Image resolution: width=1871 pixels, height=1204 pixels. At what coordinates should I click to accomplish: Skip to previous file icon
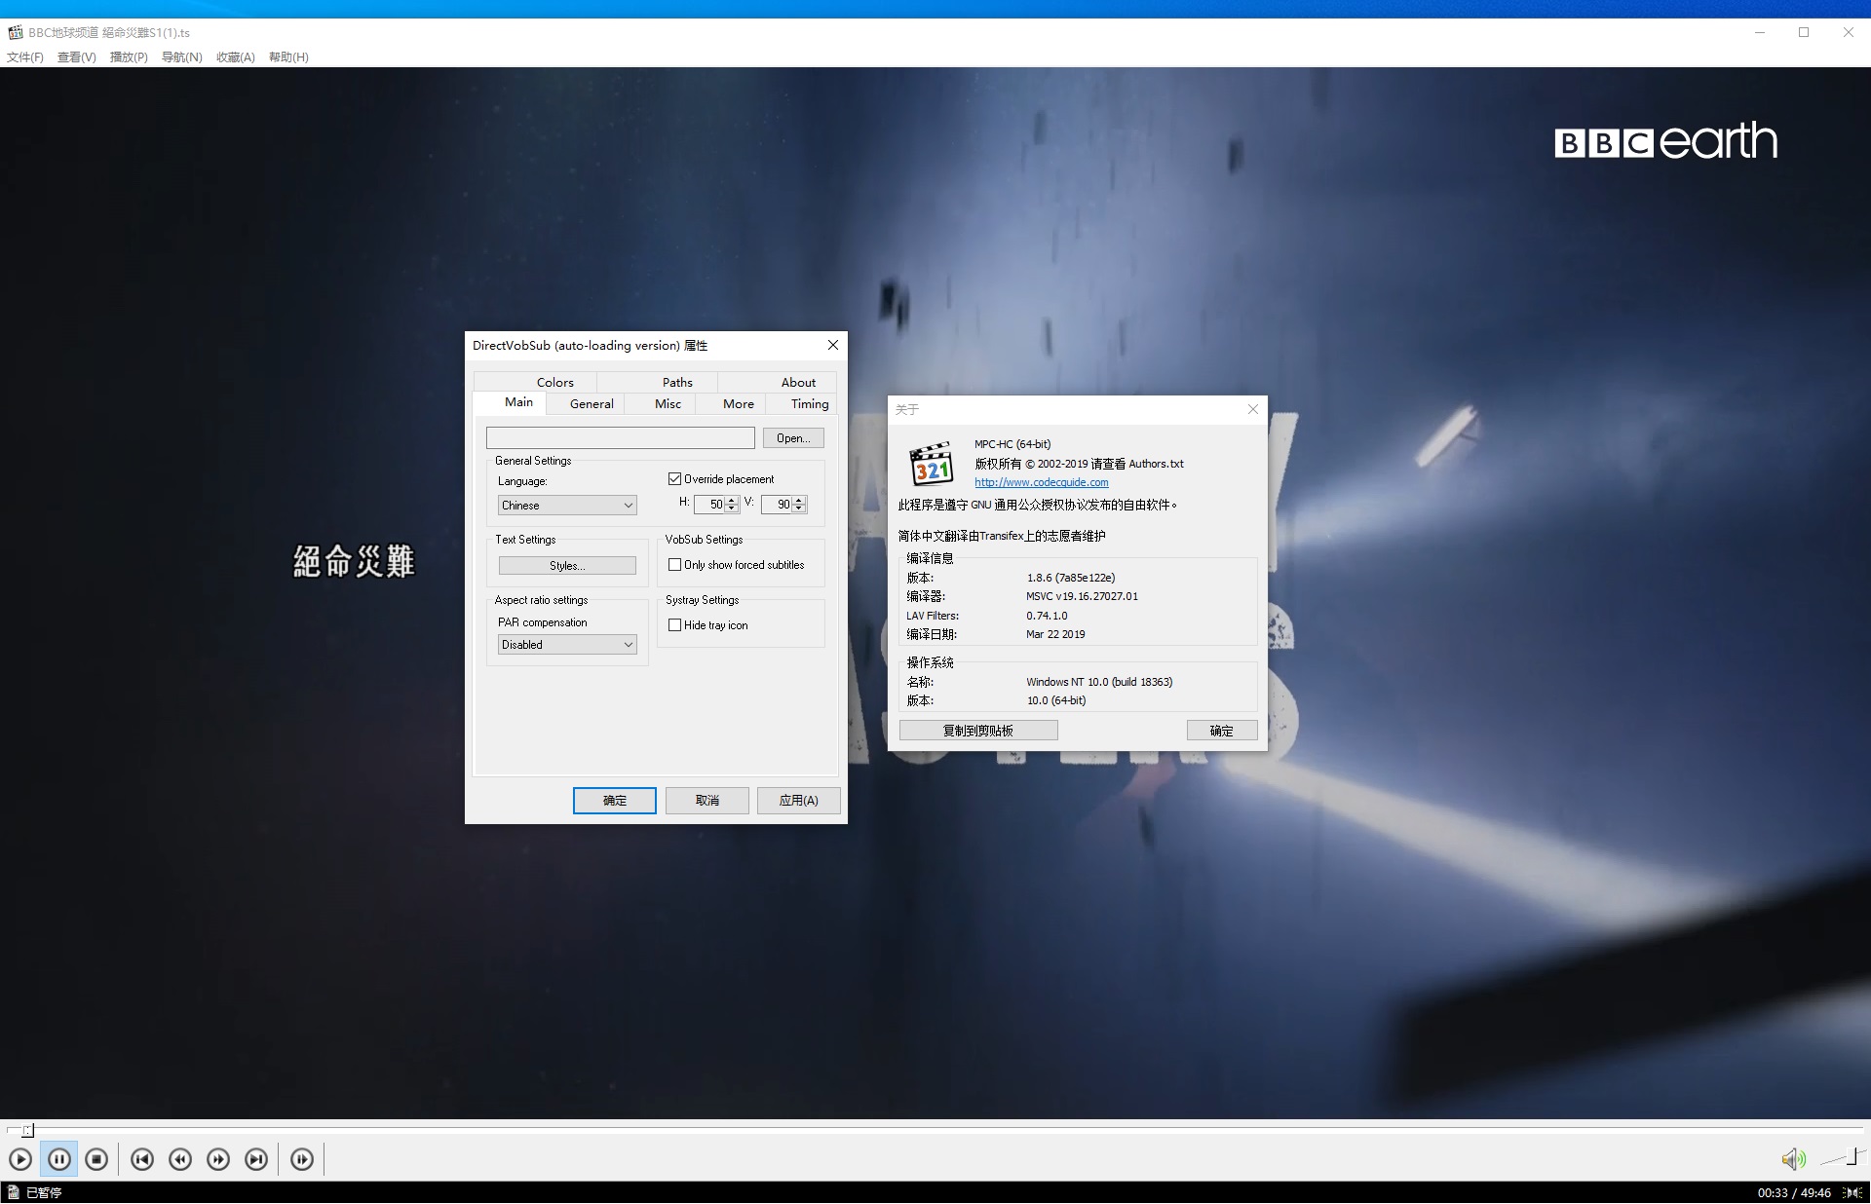(x=142, y=1159)
